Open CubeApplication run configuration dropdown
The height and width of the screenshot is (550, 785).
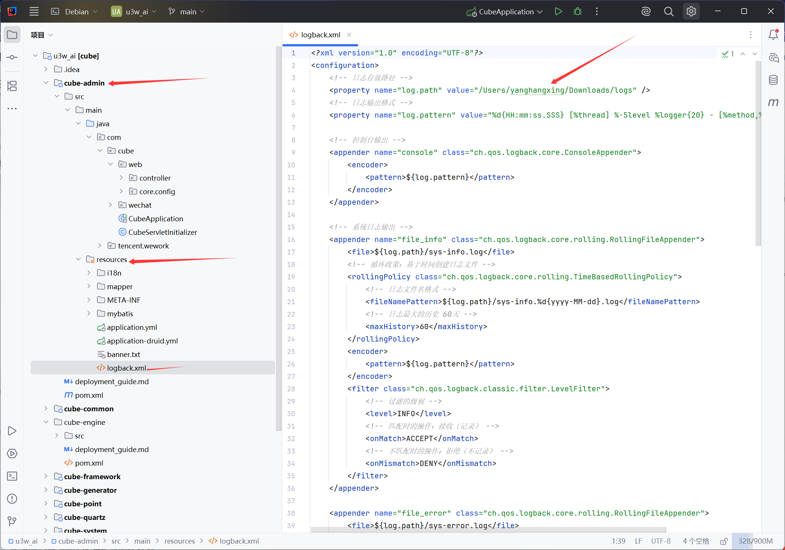(505, 12)
